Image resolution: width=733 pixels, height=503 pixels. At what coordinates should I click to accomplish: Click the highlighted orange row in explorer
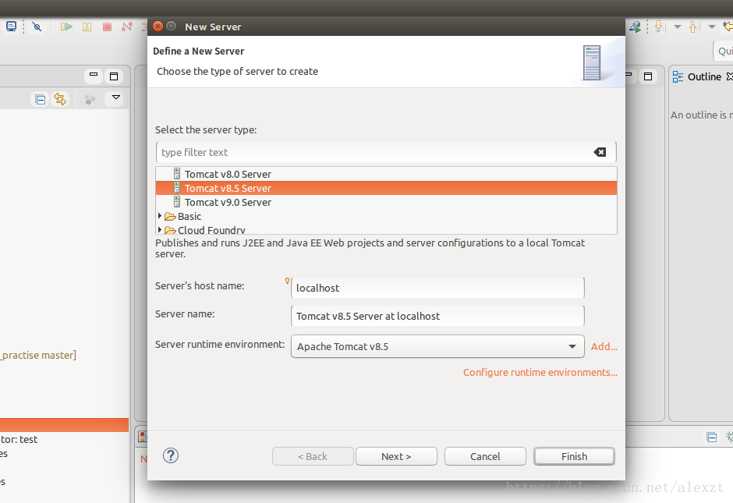click(x=65, y=424)
